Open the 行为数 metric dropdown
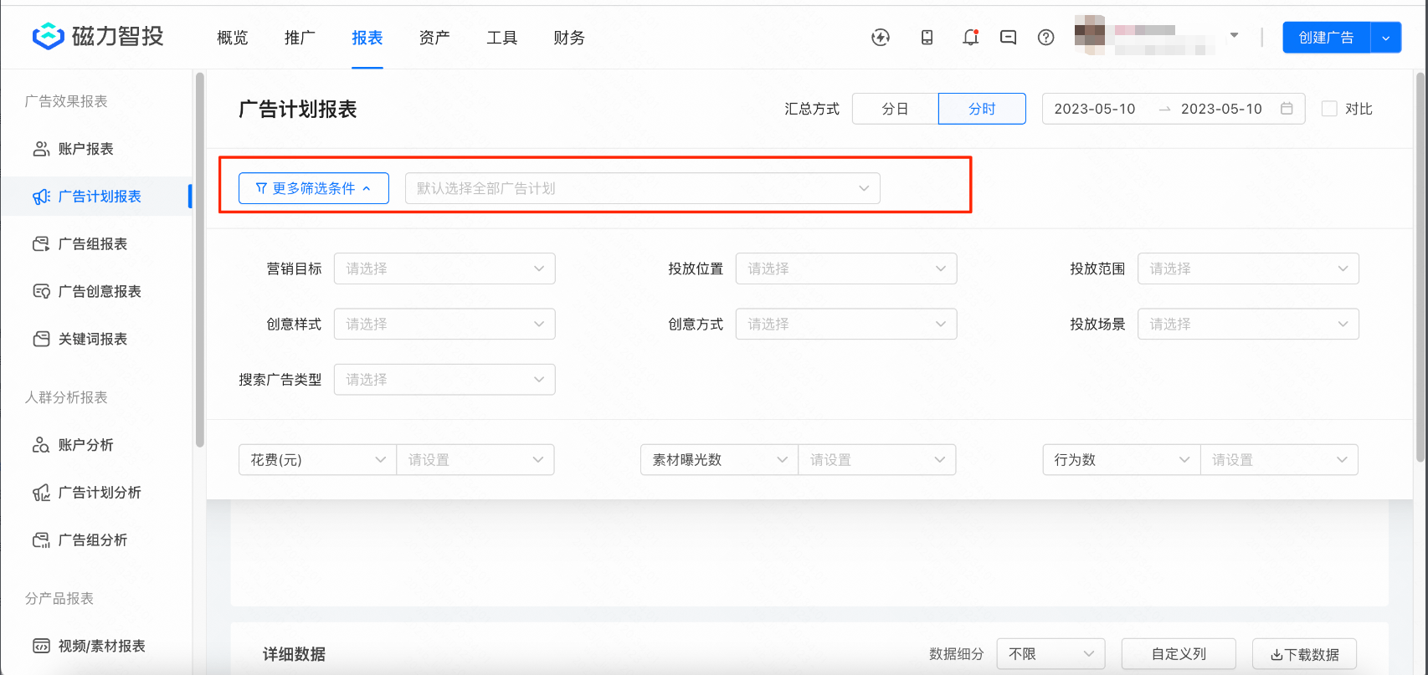This screenshot has width=1428, height=675. [1121, 459]
